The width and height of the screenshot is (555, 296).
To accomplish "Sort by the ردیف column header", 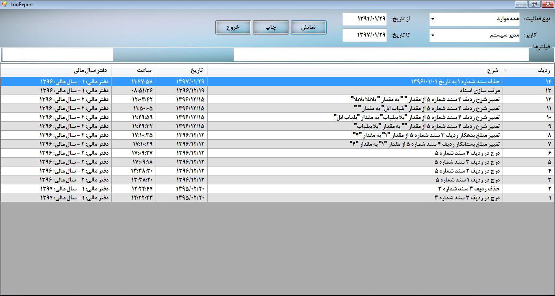I will (x=528, y=70).
